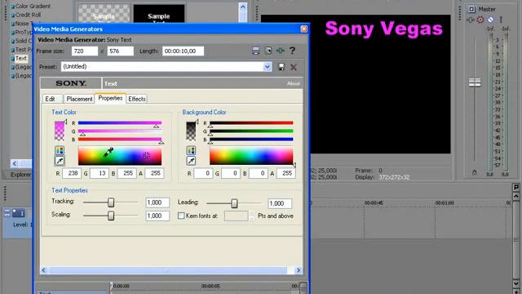Click Background Color A value field
This screenshot has width=522, height=294.
click(x=286, y=173)
